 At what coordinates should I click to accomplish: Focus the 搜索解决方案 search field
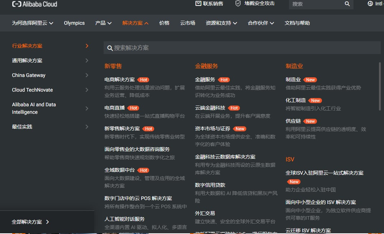tap(242, 48)
